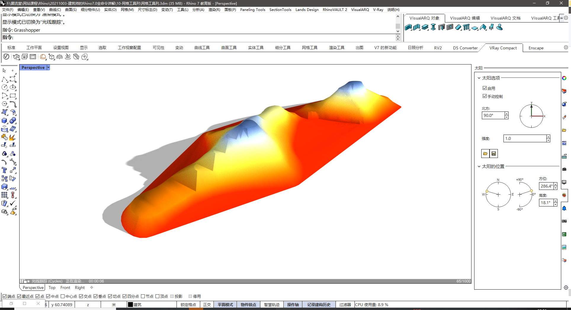
Task: Save sun settings with disk icon
Action: 494,154
